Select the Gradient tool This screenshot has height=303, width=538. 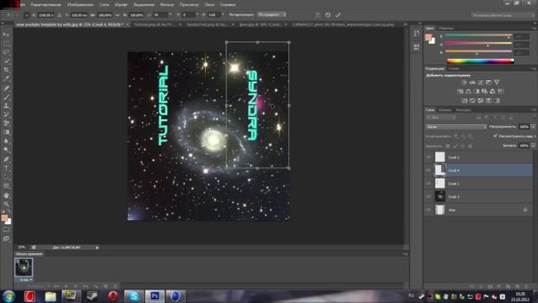(x=6, y=132)
